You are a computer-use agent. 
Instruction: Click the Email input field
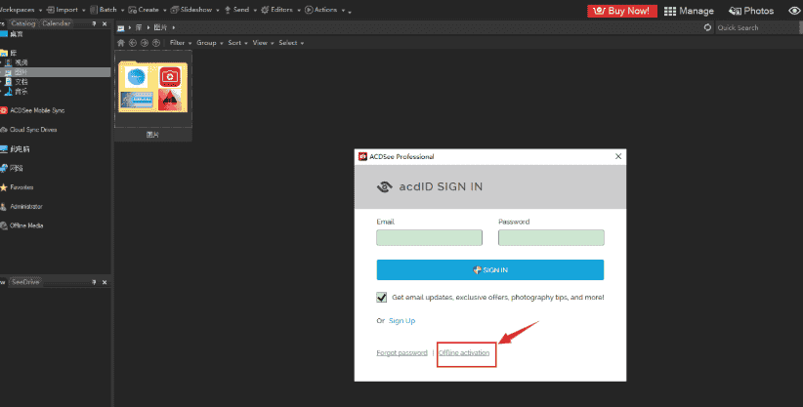[429, 237]
